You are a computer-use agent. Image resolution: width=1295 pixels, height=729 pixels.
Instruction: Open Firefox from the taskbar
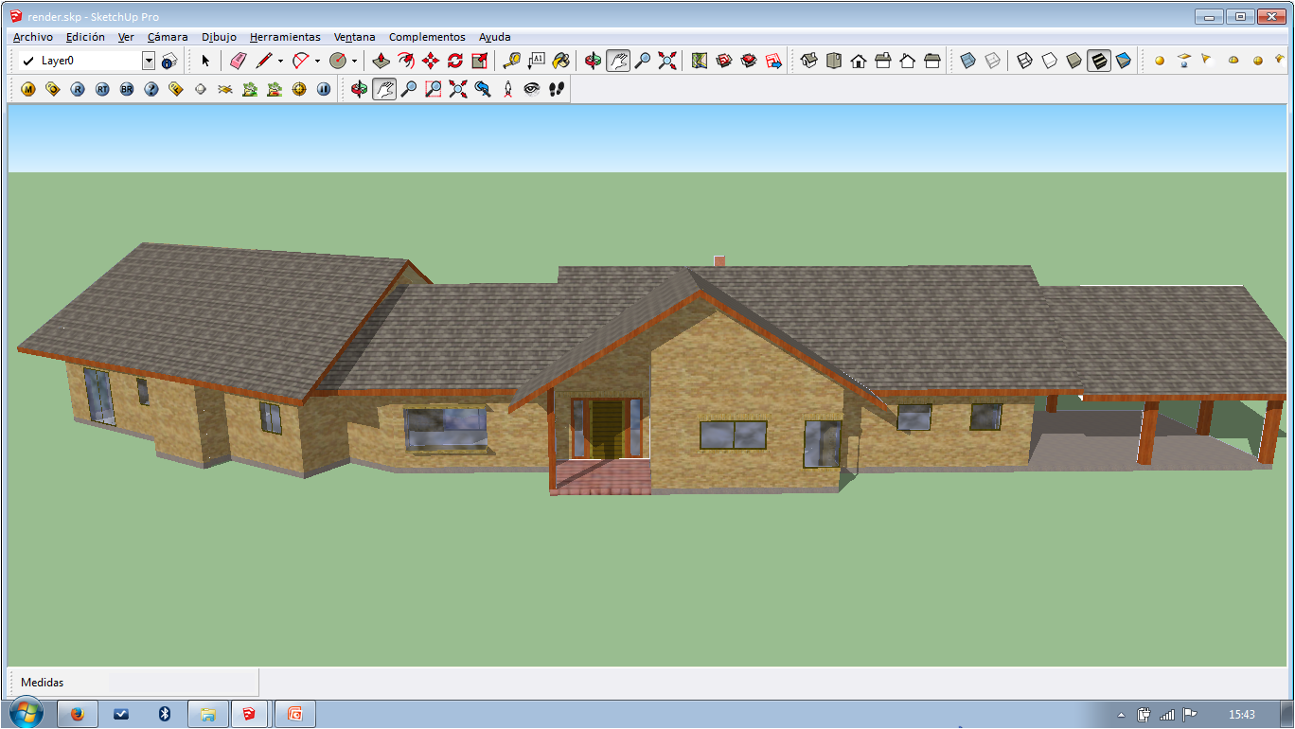78,714
